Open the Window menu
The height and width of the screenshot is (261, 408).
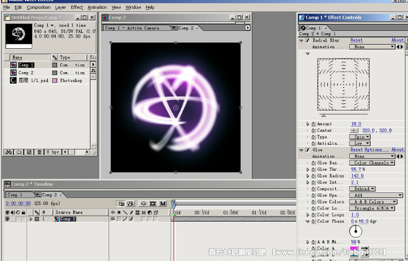[133, 7]
